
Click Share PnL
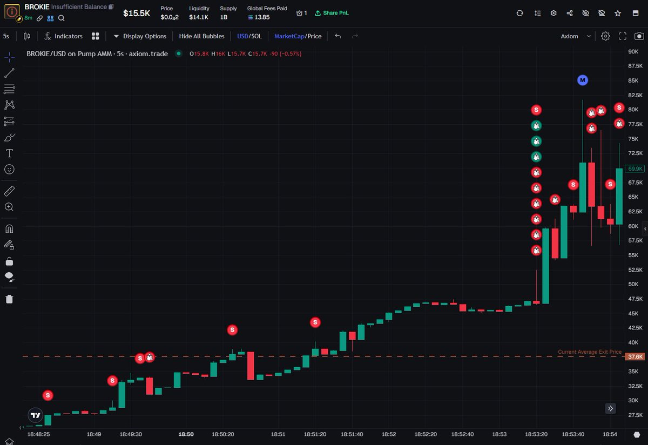[x=332, y=13]
